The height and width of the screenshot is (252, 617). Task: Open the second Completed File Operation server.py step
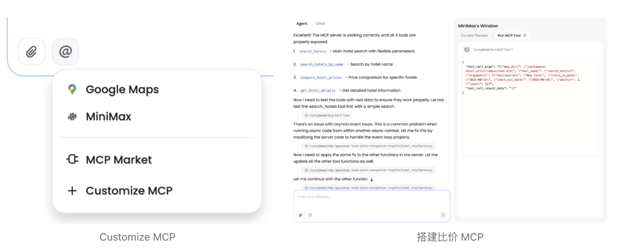pyautogui.click(x=368, y=170)
